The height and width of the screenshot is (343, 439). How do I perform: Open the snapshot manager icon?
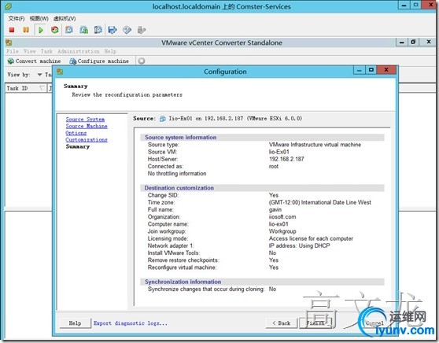[98, 30]
